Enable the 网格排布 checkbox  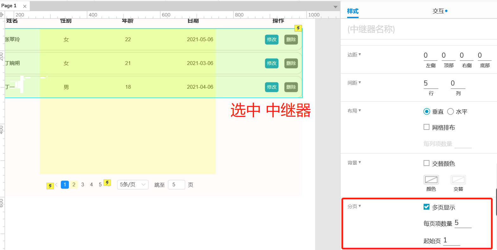427,127
